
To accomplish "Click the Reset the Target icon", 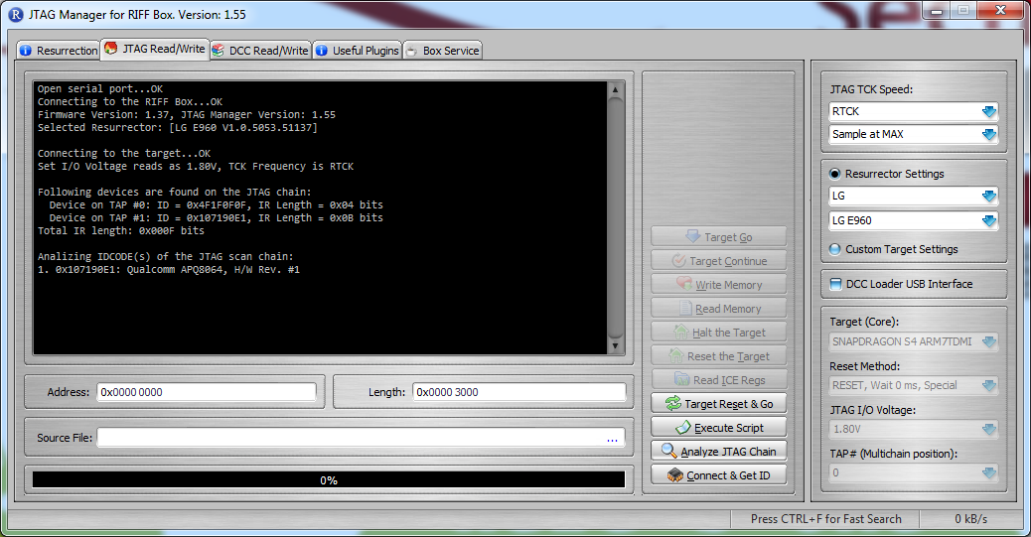I will (x=676, y=355).
